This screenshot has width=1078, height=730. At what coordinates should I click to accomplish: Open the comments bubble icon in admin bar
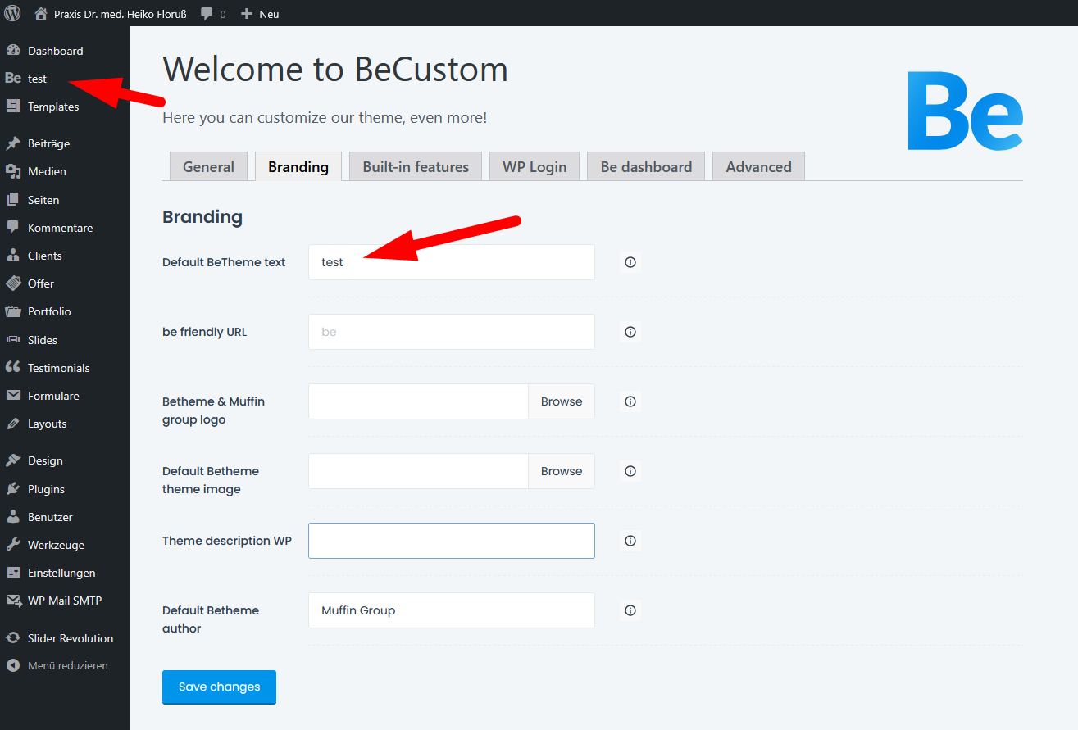tap(207, 14)
